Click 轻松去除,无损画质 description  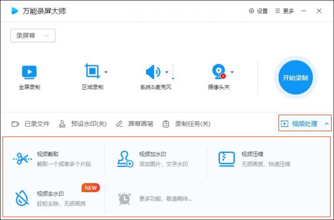tap(61, 204)
